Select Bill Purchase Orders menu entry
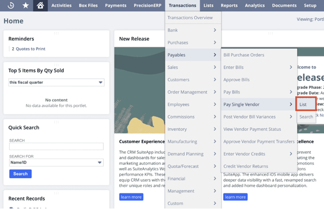Viewport: 324px width, 209px height. [244, 55]
